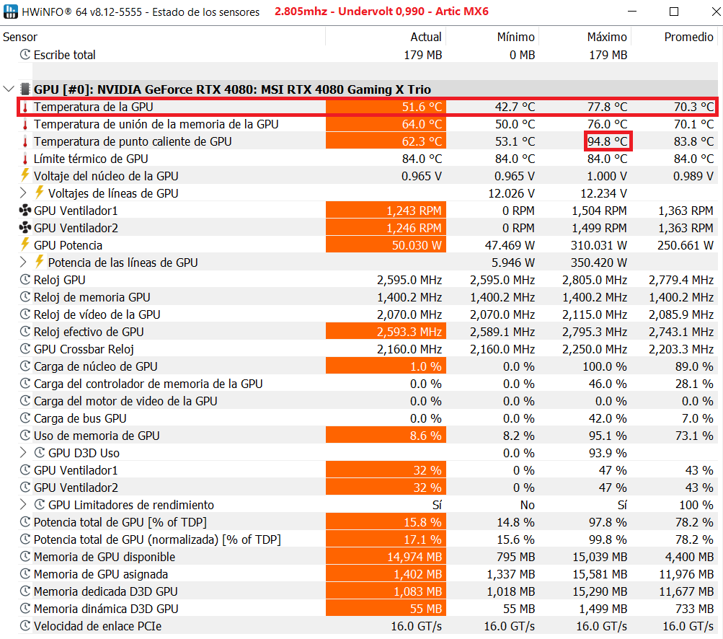723x639 pixels.
Task: Click clock icon of Velocidad de enlace PCIe
Action: (25, 625)
